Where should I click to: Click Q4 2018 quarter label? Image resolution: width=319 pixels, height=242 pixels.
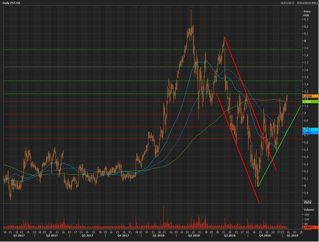tap(265, 235)
